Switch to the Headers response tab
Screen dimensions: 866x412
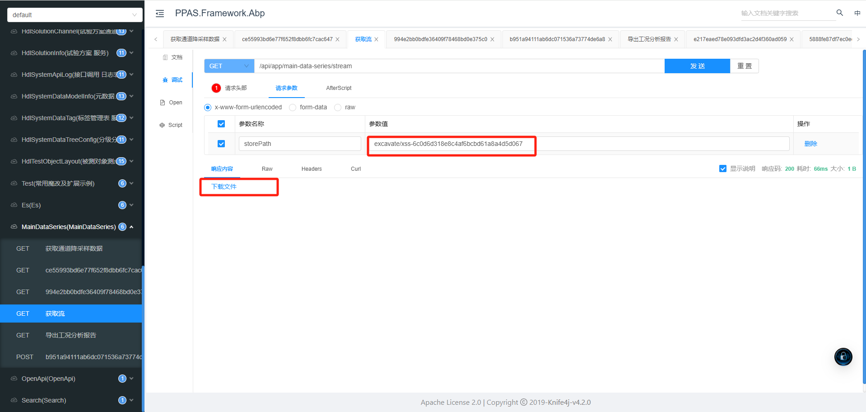tap(312, 169)
